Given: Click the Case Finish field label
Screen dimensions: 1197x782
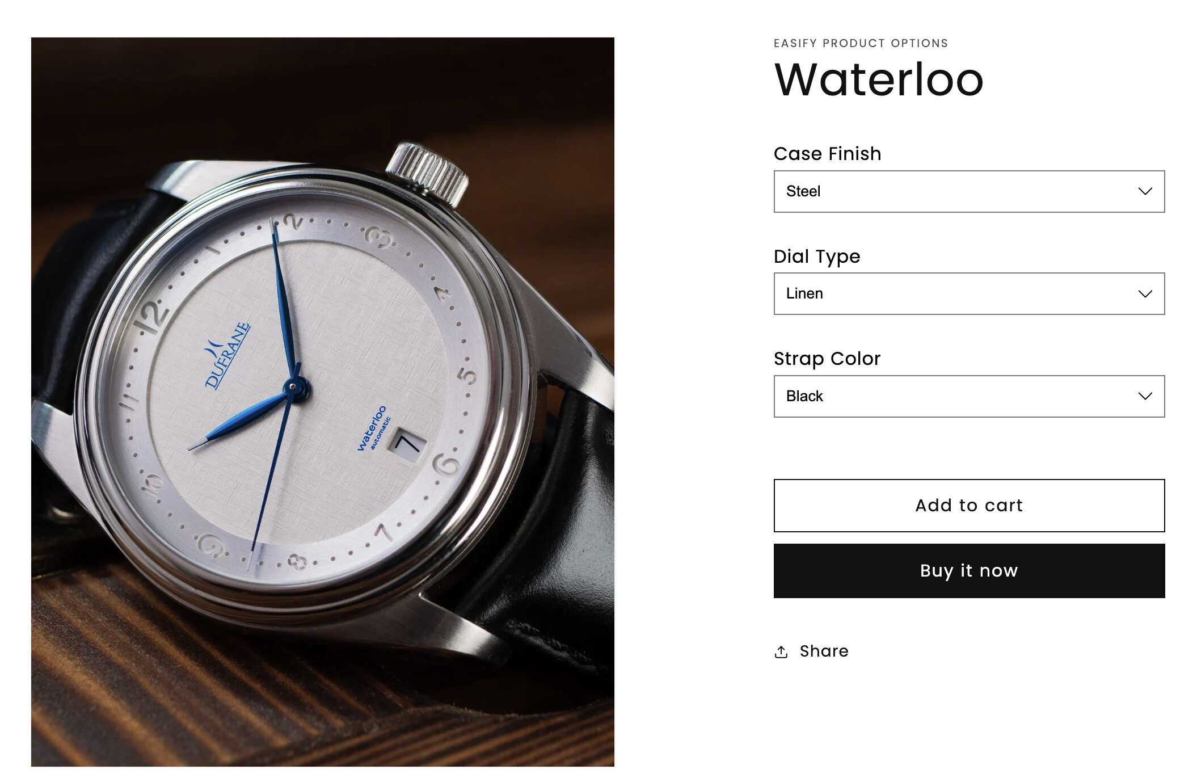Looking at the screenshot, I should click(x=827, y=154).
